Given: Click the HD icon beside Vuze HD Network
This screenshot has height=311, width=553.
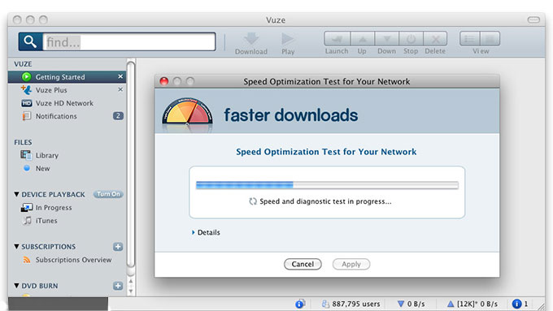Looking at the screenshot, I should click(x=27, y=103).
